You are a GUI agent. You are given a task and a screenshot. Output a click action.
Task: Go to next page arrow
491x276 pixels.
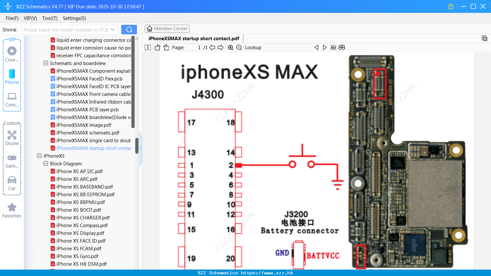tap(221, 47)
